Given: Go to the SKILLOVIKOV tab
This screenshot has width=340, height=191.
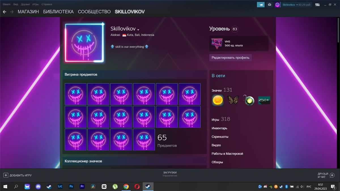Looking at the screenshot, I should tap(130, 12).
